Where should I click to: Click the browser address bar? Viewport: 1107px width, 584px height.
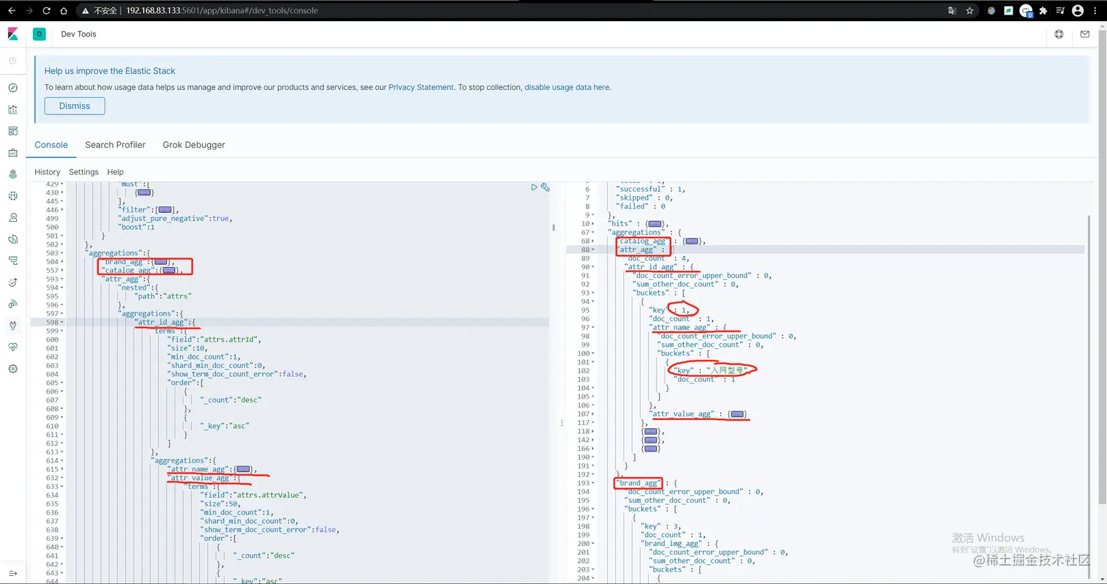(x=512, y=11)
